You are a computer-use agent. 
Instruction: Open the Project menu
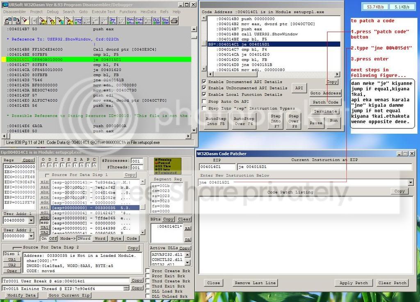click(36, 12)
